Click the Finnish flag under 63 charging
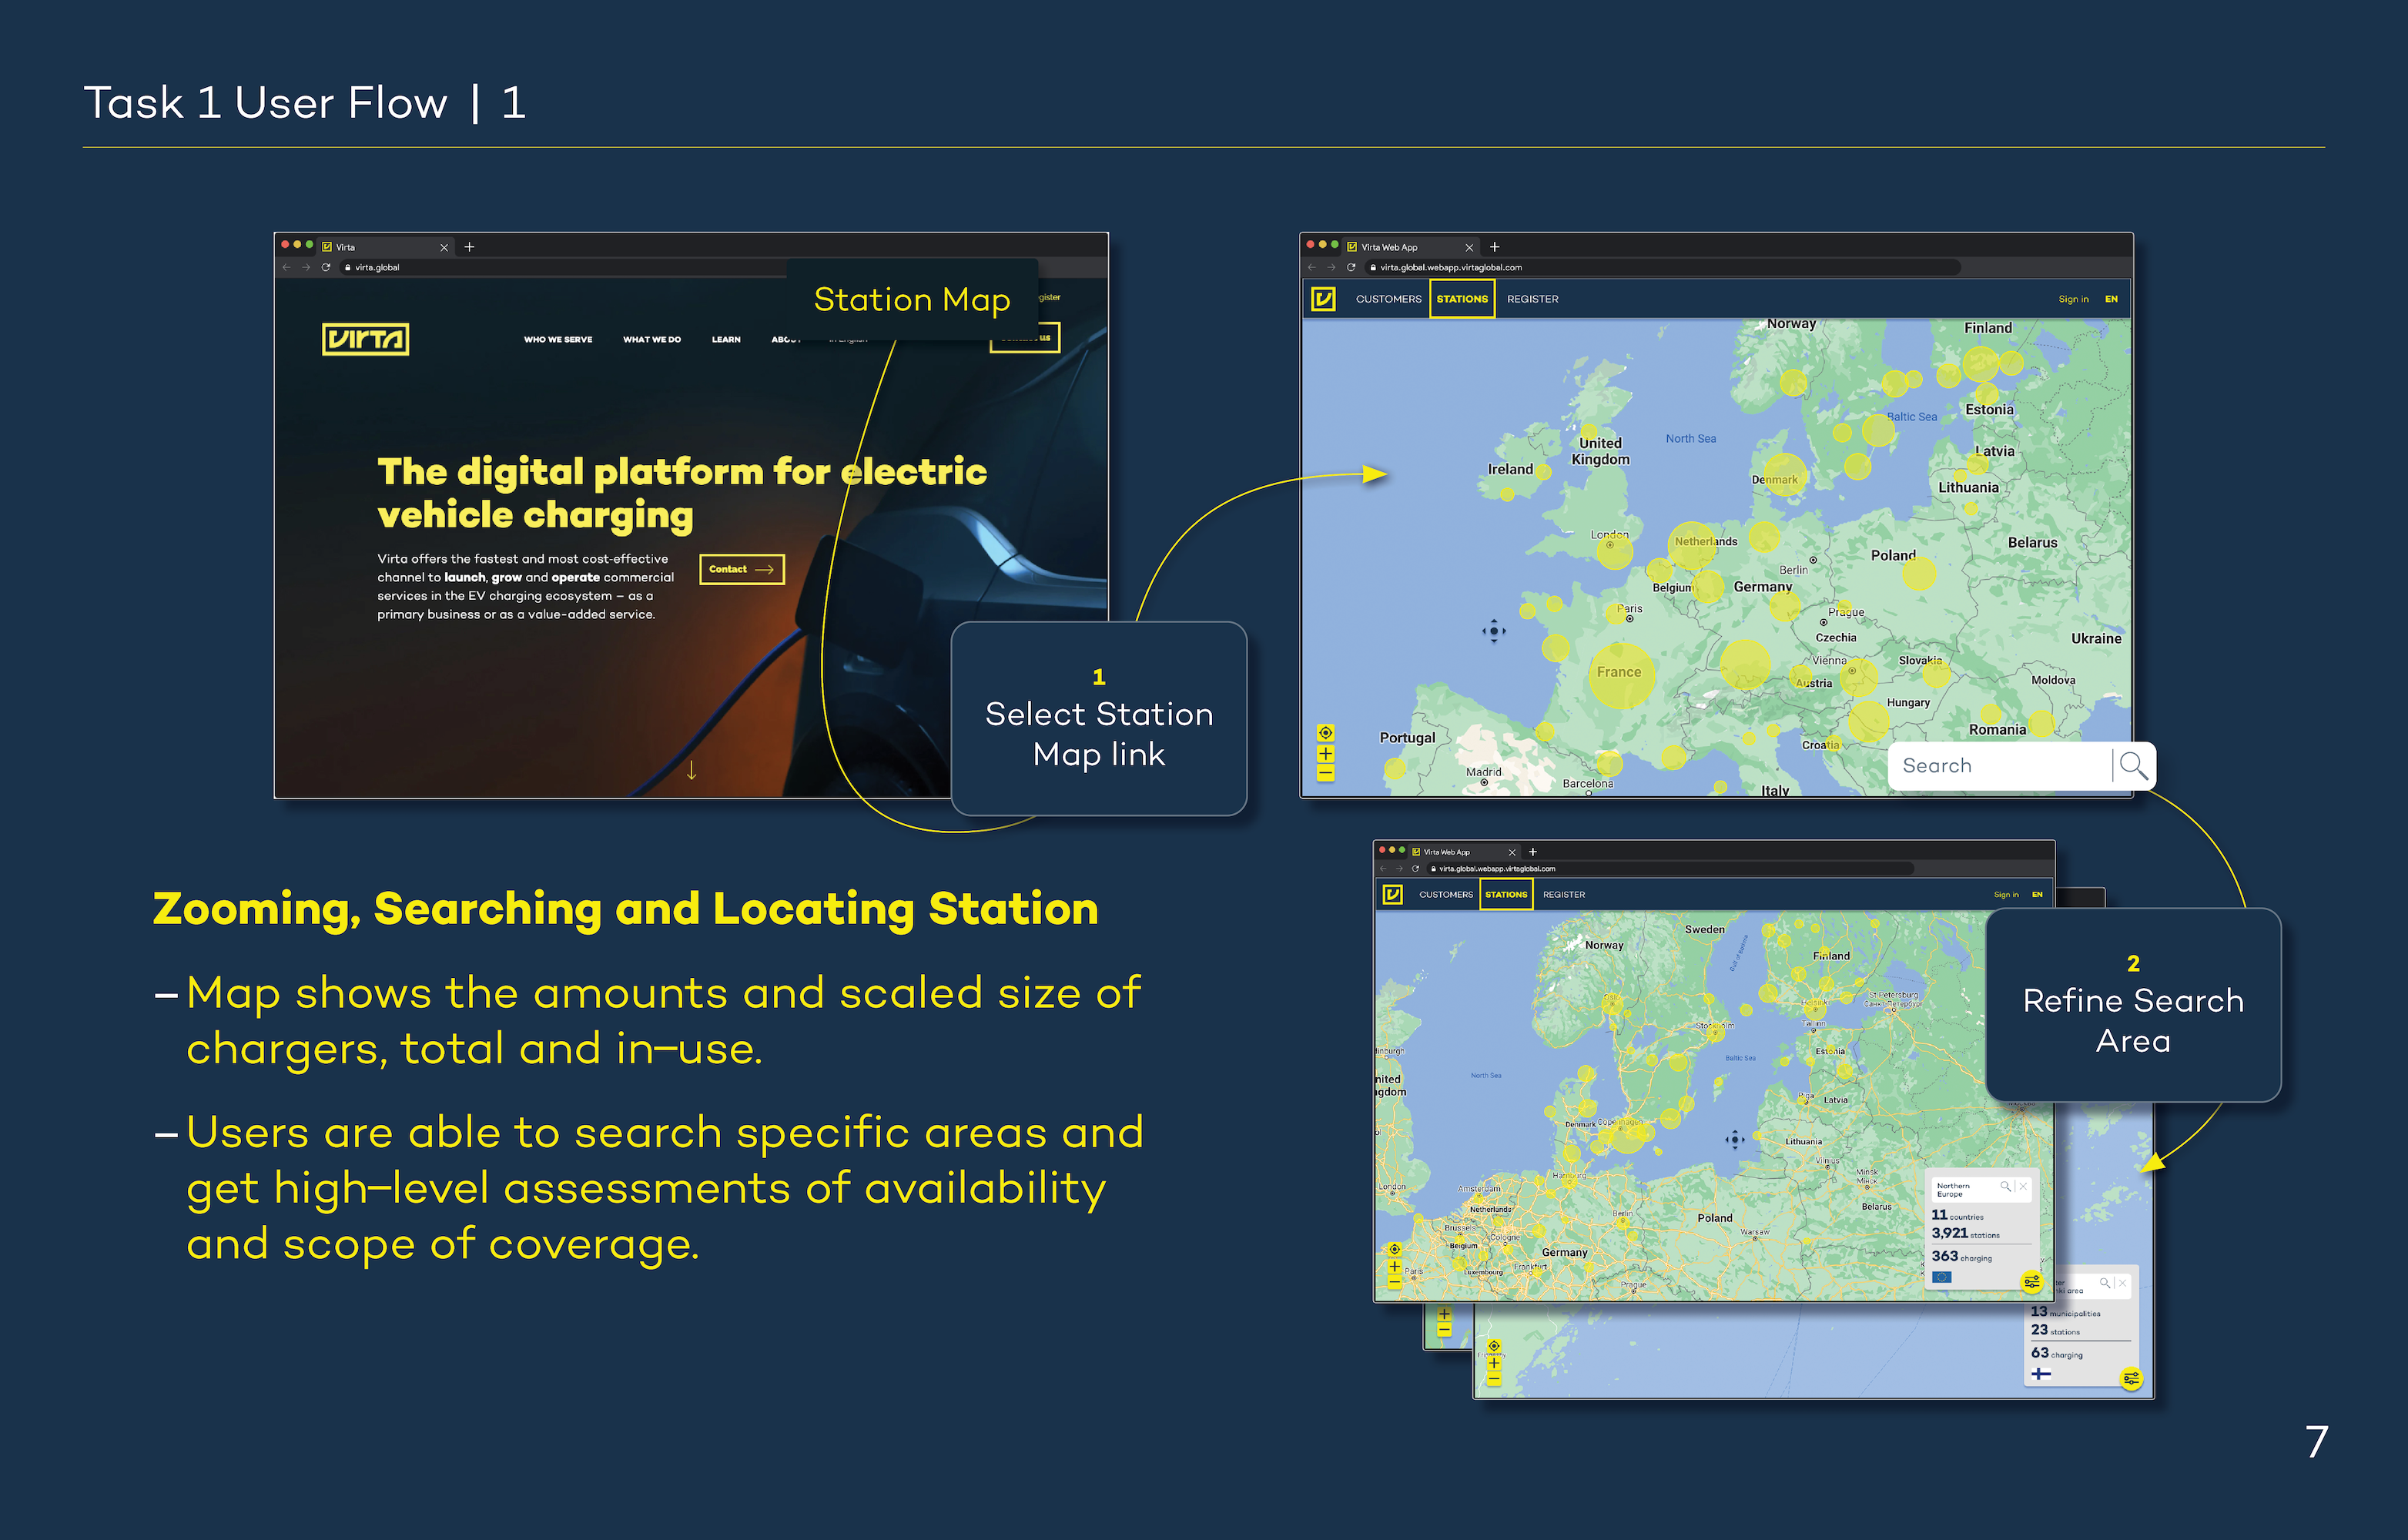The width and height of the screenshot is (2408, 1540). pos(2041,1374)
